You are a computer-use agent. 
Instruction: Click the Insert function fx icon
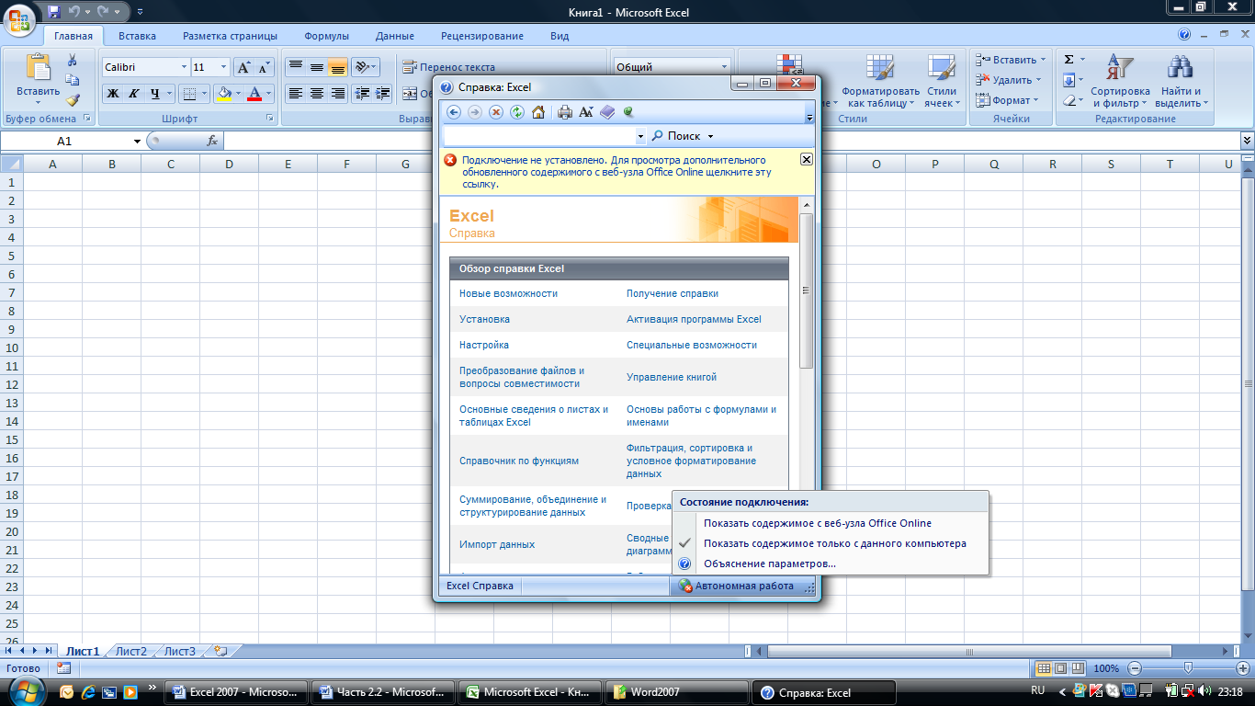211,141
